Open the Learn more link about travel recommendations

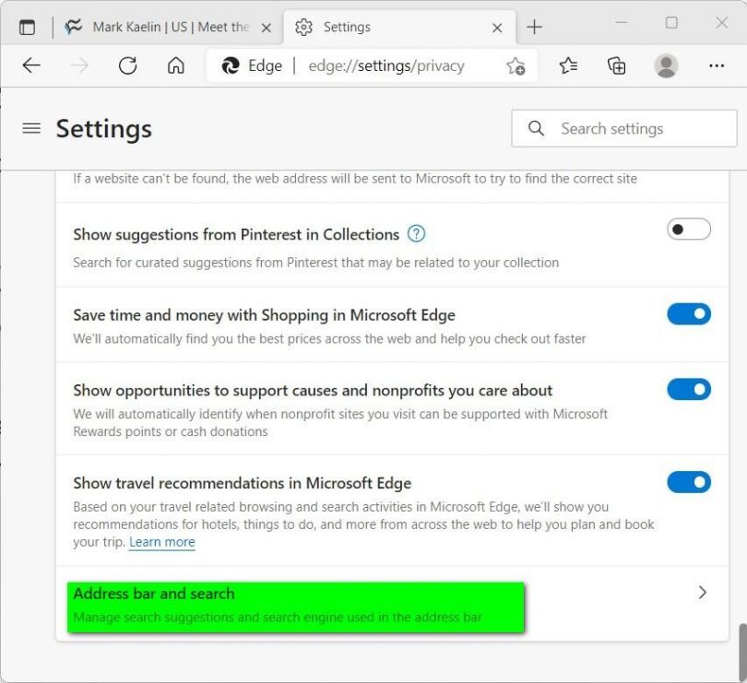point(161,542)
